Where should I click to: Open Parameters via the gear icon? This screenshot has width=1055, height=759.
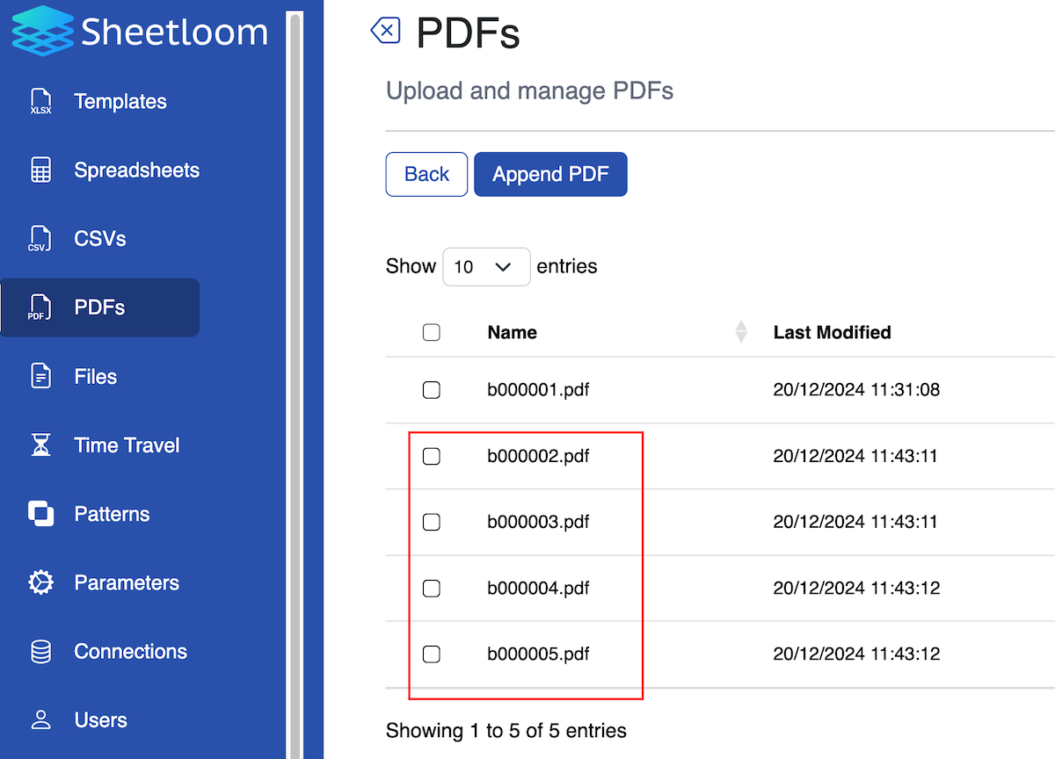pos(40,582)
